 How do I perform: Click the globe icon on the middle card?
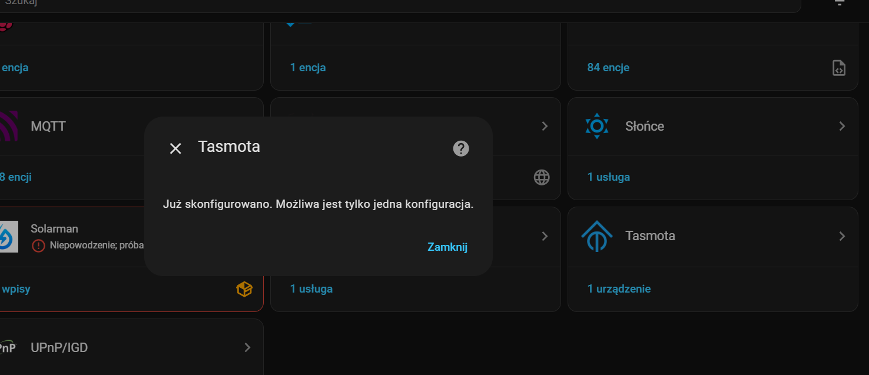point(542,177)
